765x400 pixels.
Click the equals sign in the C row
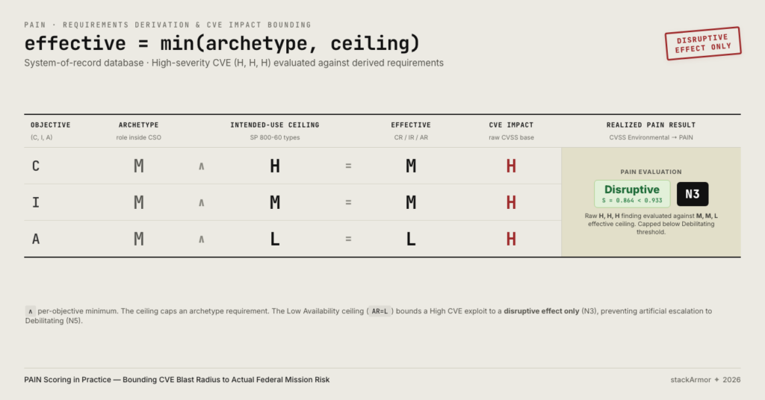point(348,166)
